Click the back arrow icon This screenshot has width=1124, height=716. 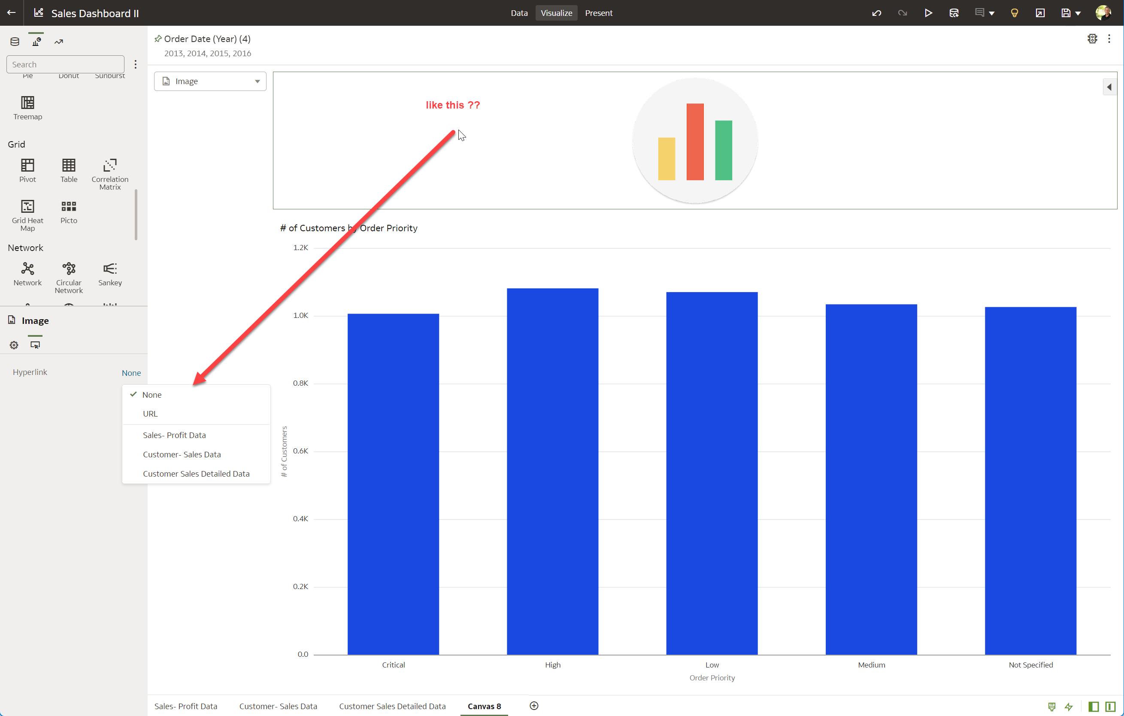click(12, 12)
